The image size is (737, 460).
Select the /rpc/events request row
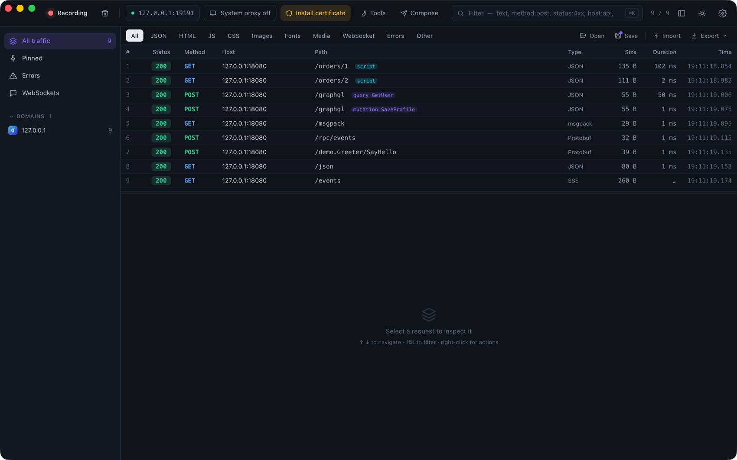click(x=428, y=138)
